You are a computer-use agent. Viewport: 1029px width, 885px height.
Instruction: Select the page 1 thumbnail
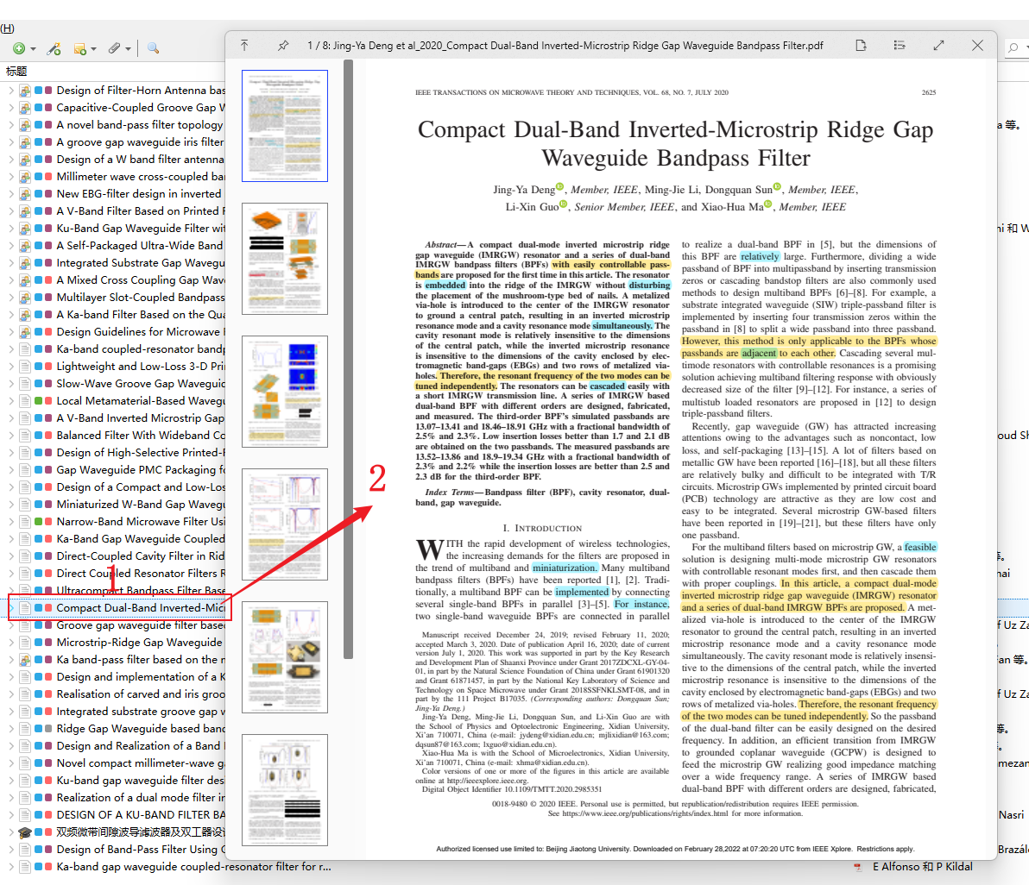(x=284, y=126)
